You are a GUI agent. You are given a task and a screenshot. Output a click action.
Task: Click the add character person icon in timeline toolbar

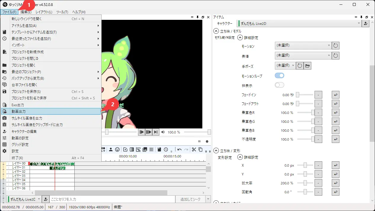tap(110, 149)
